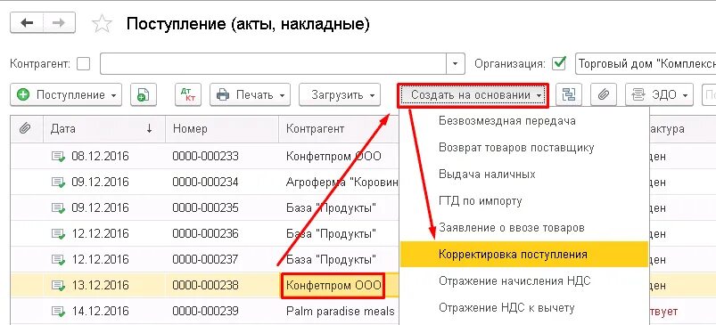
Task: Open the Печать dropdown
Action: 250,94
